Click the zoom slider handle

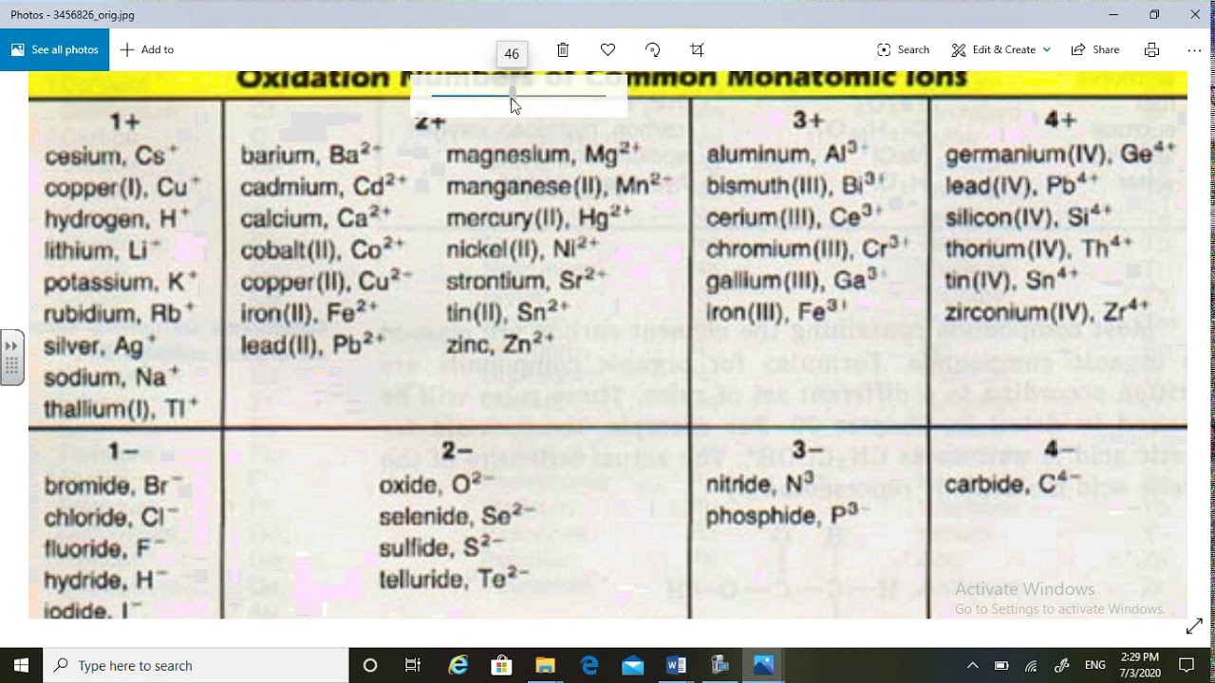click(x=513, y=93)
